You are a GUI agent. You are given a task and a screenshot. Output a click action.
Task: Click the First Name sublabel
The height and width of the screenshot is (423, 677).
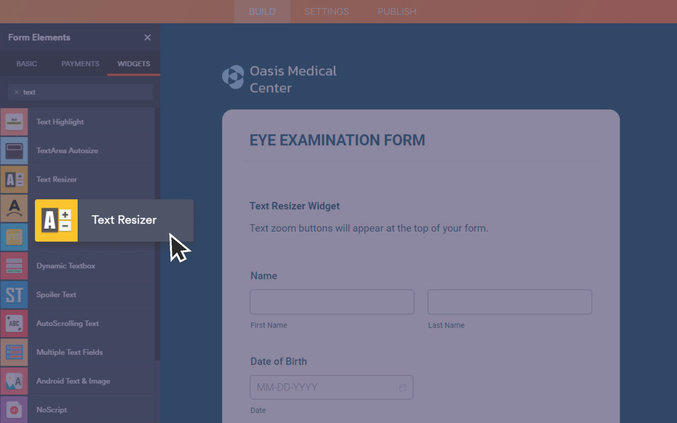269,325
